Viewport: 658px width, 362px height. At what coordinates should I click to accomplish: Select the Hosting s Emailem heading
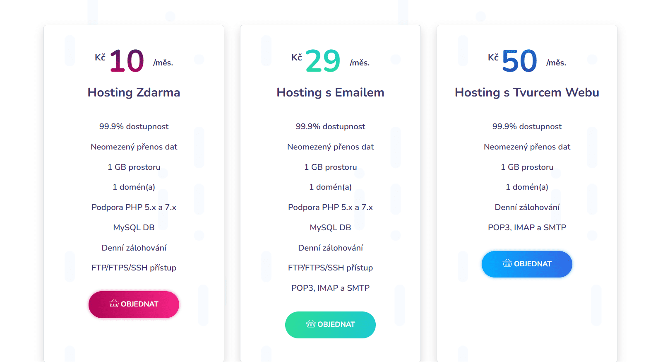pos(330,92)
